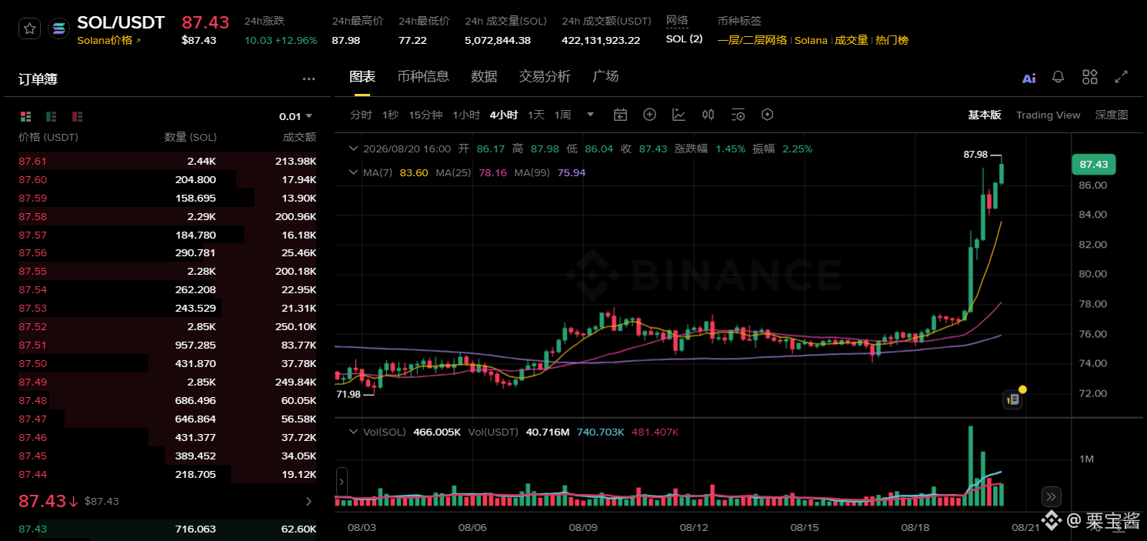Expand the side handle on the volume panel
The image size is (1147, 541).
(x=342, y=483)
